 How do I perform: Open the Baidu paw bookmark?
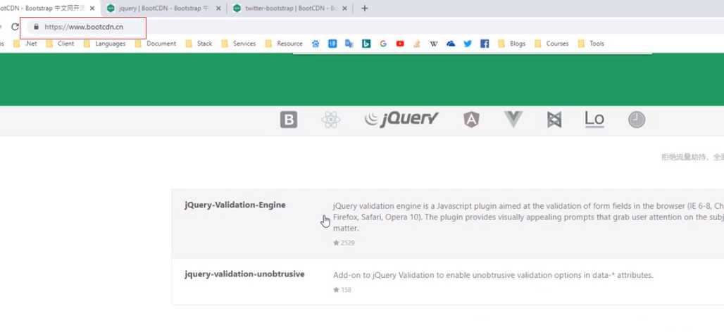316,44
